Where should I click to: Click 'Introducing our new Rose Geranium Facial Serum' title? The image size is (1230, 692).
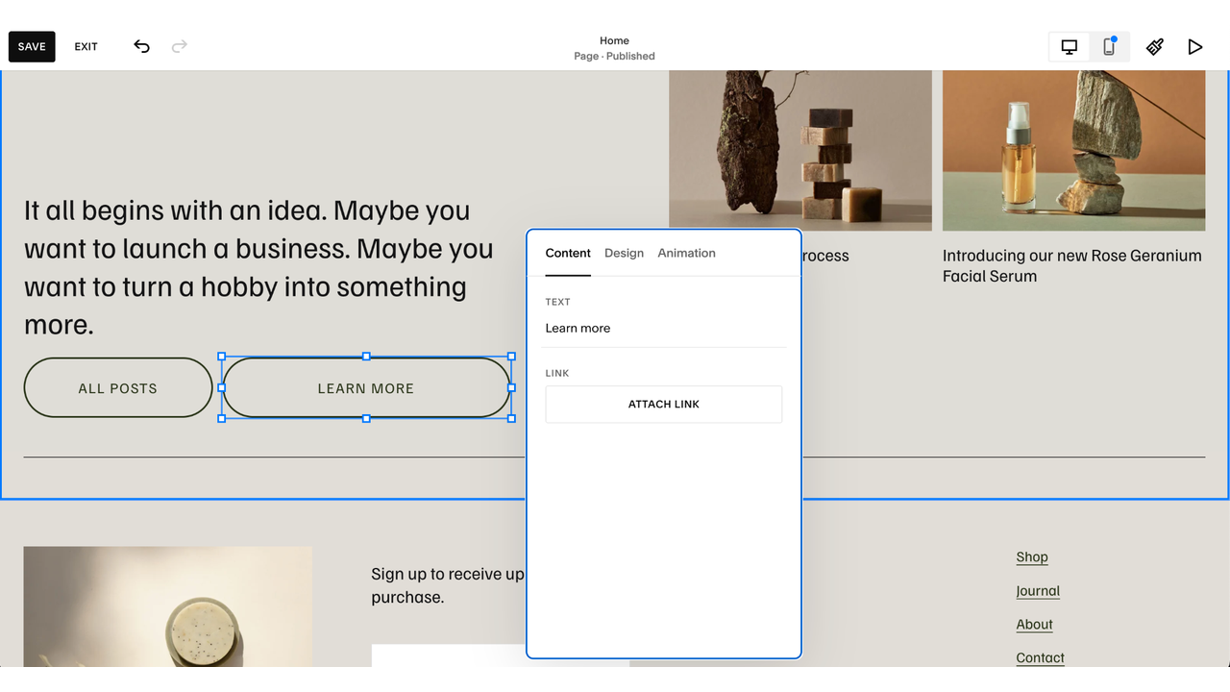(1072, 265)
